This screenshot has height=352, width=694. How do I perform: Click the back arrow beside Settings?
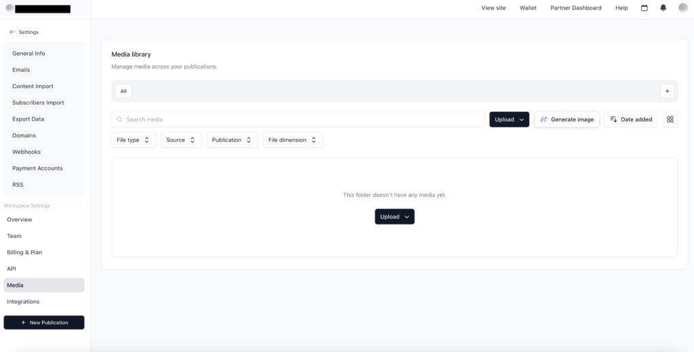tap(12, 32)
